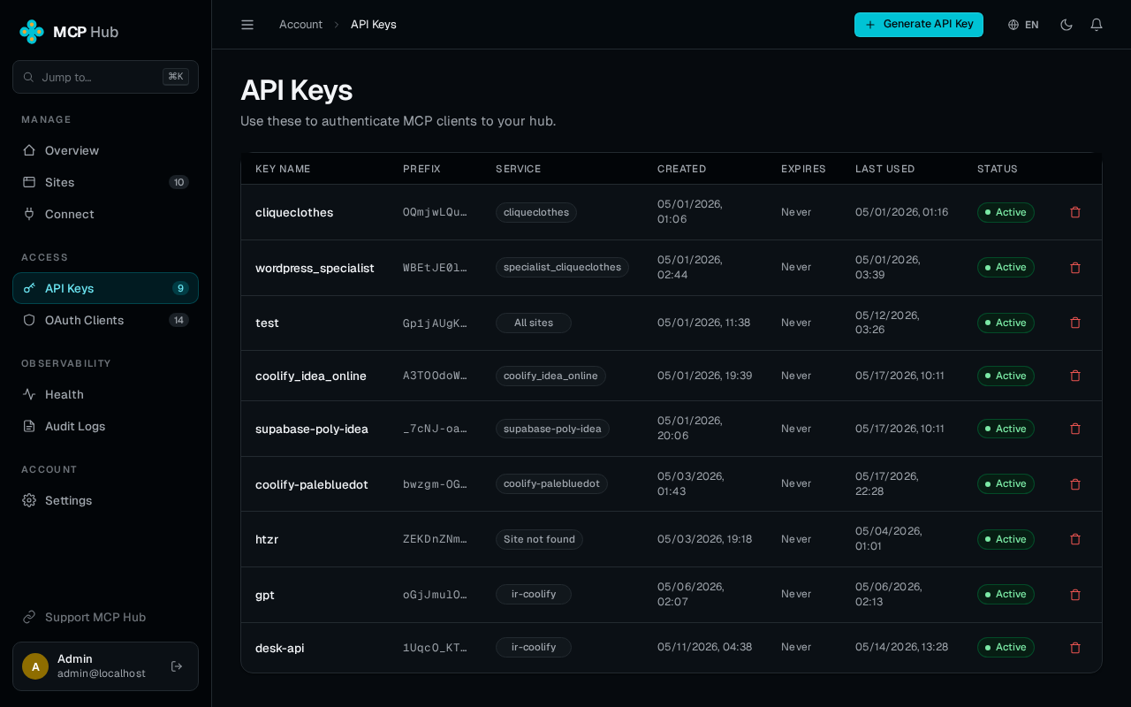Image resolution: width=1131 pixels, height=707 pixels.
Task: Navigate to OAuth Clients
Action: (105, 320)
